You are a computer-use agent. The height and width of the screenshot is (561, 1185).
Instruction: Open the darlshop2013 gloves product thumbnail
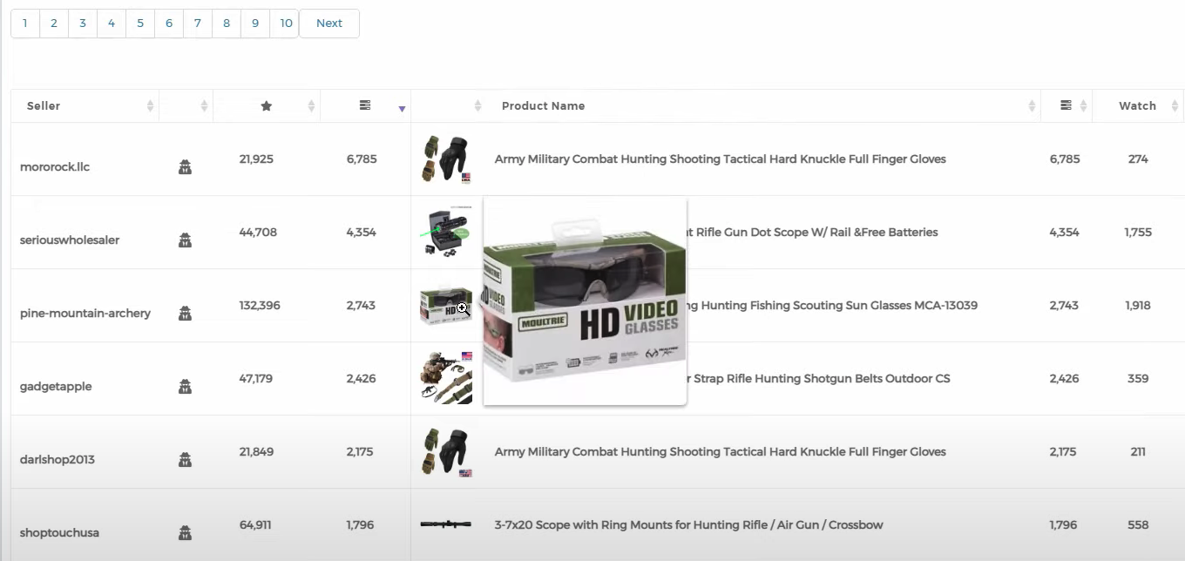[446, 451]
